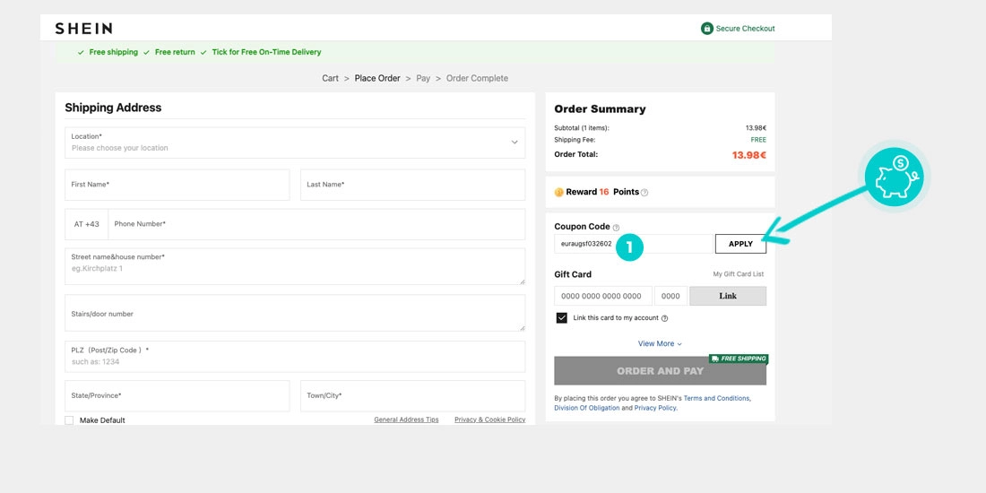Open the Privacy Policy link under order button
The image size is (986, 493).
[x=655, y=408]
